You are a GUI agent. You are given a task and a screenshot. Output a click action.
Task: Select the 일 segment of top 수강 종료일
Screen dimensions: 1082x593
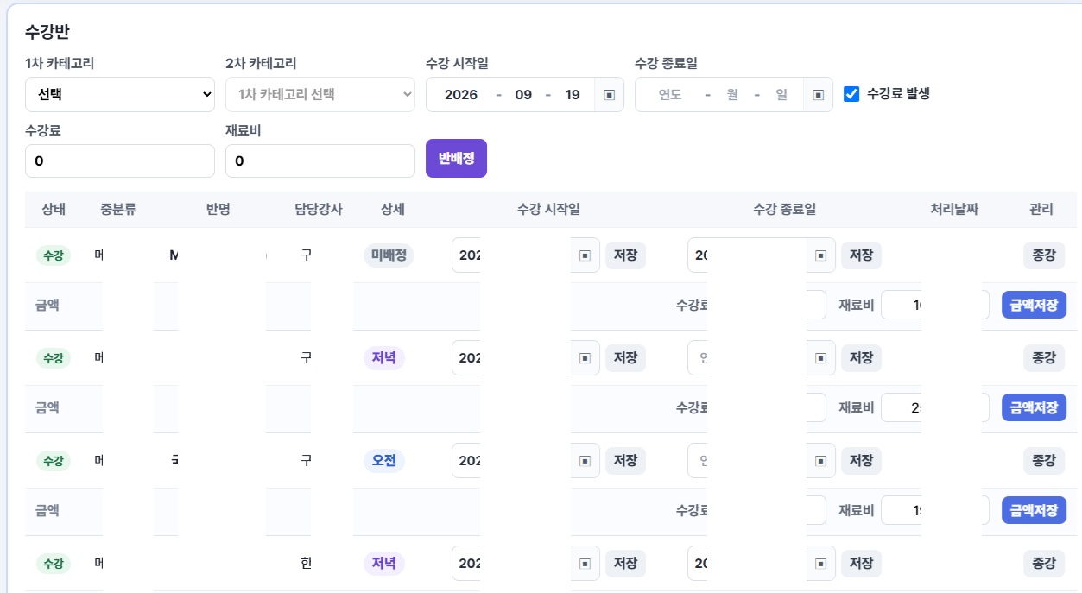pyautogui.click(x=781, y=95)
